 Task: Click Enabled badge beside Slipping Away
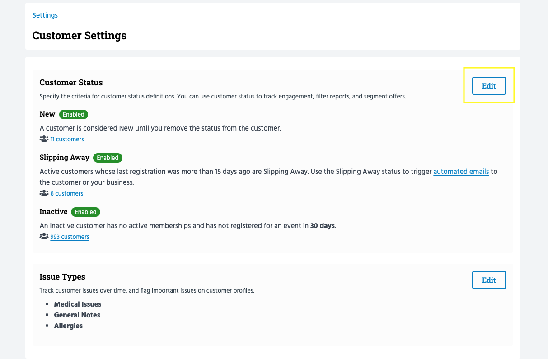click(x=108, y=158)
